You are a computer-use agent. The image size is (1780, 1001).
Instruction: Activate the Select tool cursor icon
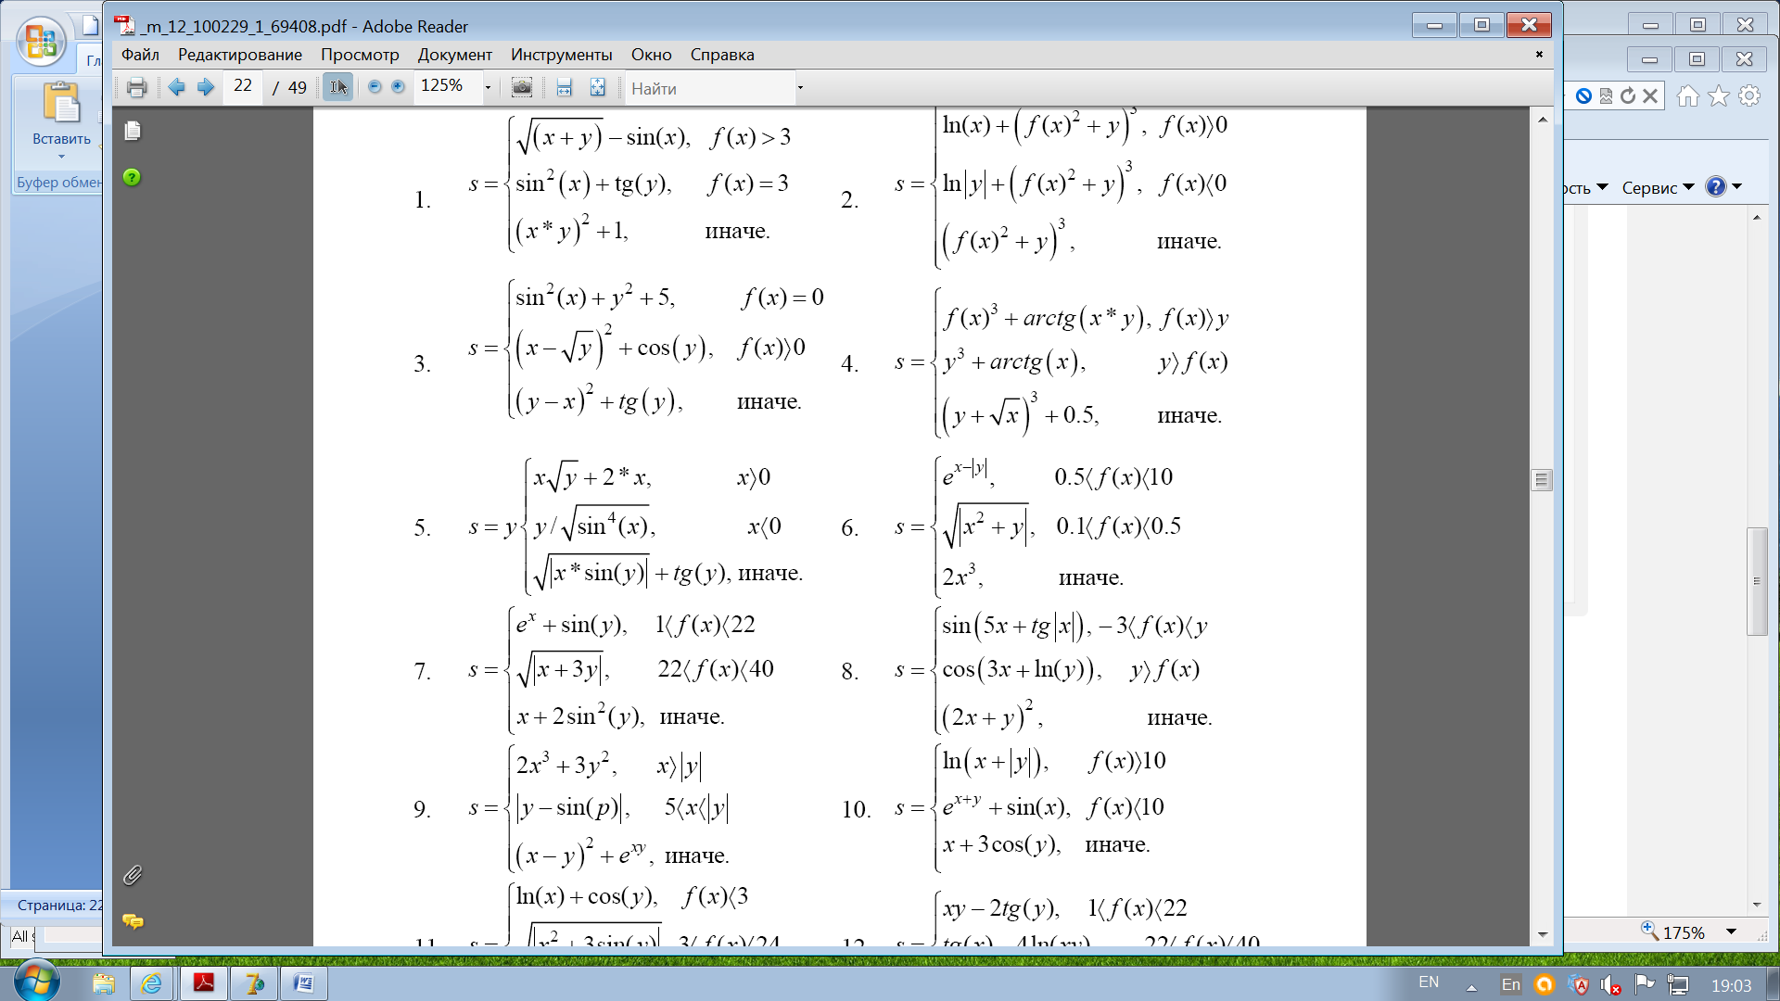click(x=337, y=87)
